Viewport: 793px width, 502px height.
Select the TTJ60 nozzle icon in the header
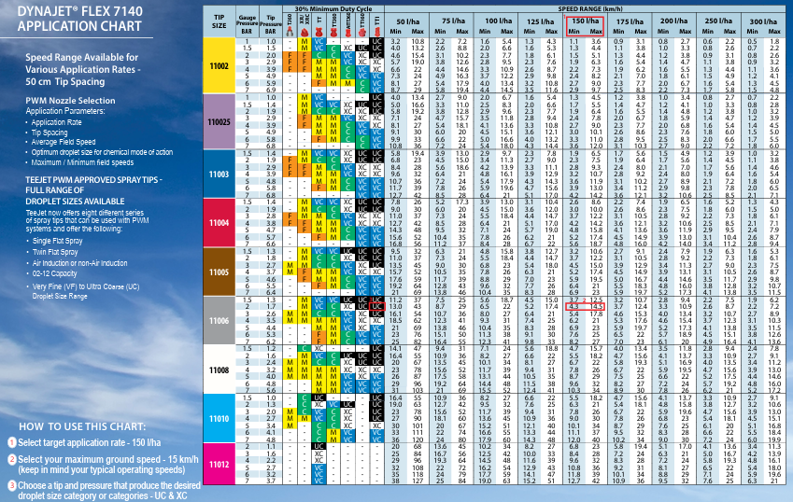[x=333, y=32]
